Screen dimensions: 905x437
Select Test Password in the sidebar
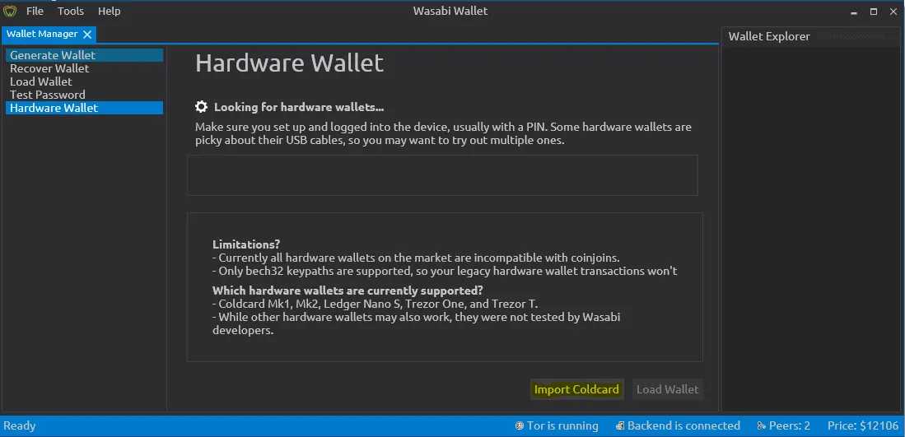point(84,95)
